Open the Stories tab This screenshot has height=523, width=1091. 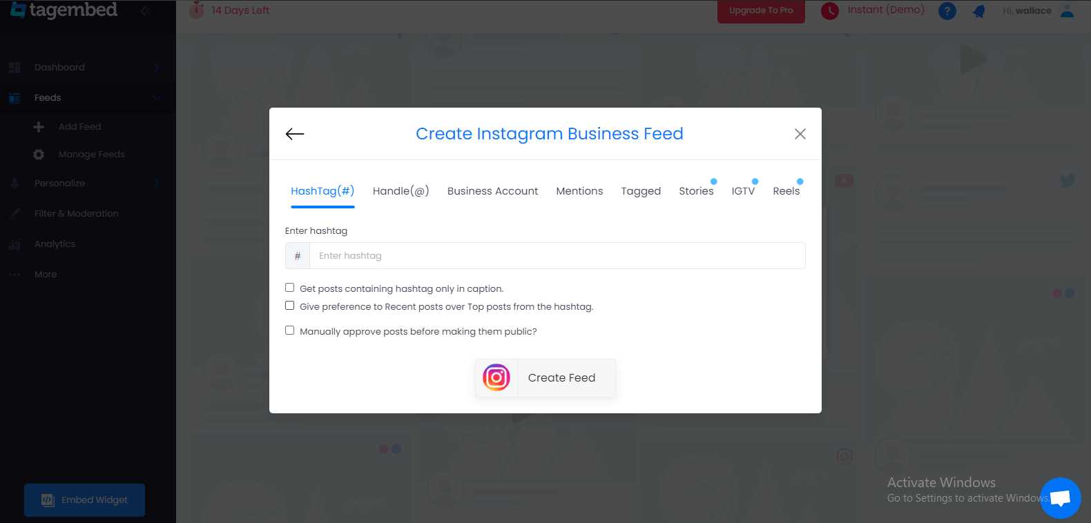point(696,191)
